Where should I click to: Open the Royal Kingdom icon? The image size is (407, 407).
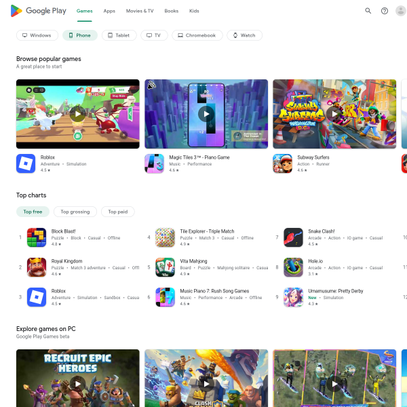(37, 267)
